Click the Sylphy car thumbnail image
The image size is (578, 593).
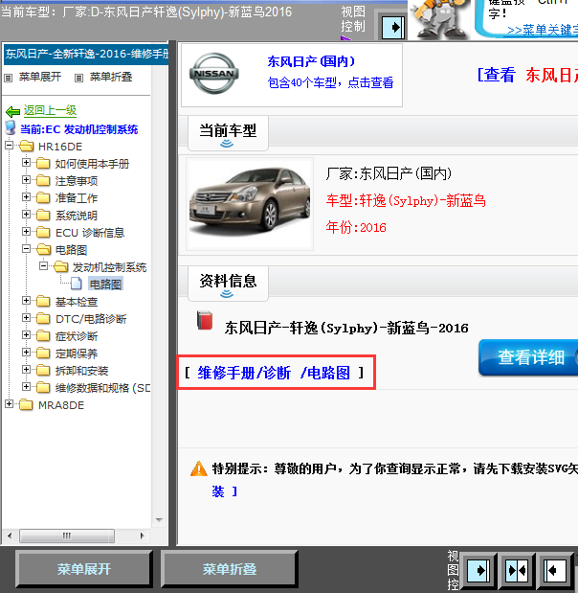point(250,204)
